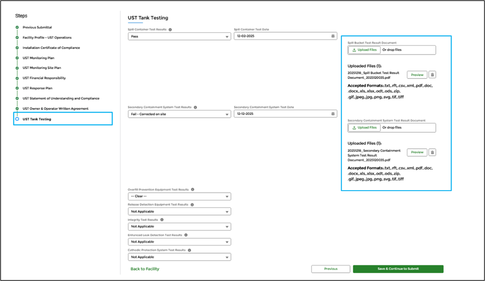
Task: Open calendar icon for Secondary Containment Test Date
Action: click(x=333, y=114)
